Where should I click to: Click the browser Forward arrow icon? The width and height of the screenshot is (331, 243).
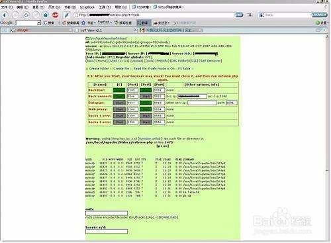[15, 15]
